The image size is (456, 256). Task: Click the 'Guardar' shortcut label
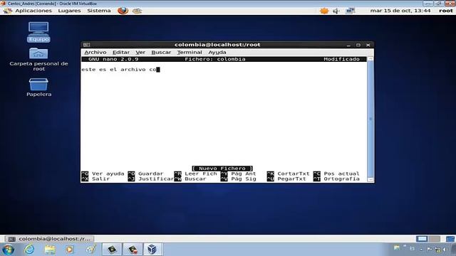click(150, 174)
